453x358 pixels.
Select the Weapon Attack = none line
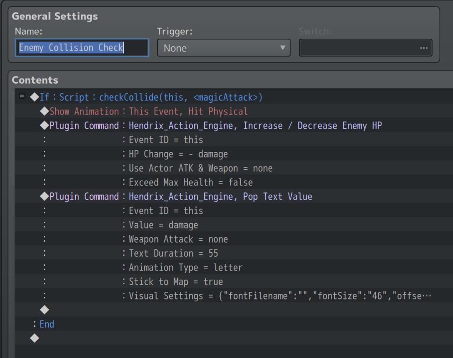click(234, 239)
